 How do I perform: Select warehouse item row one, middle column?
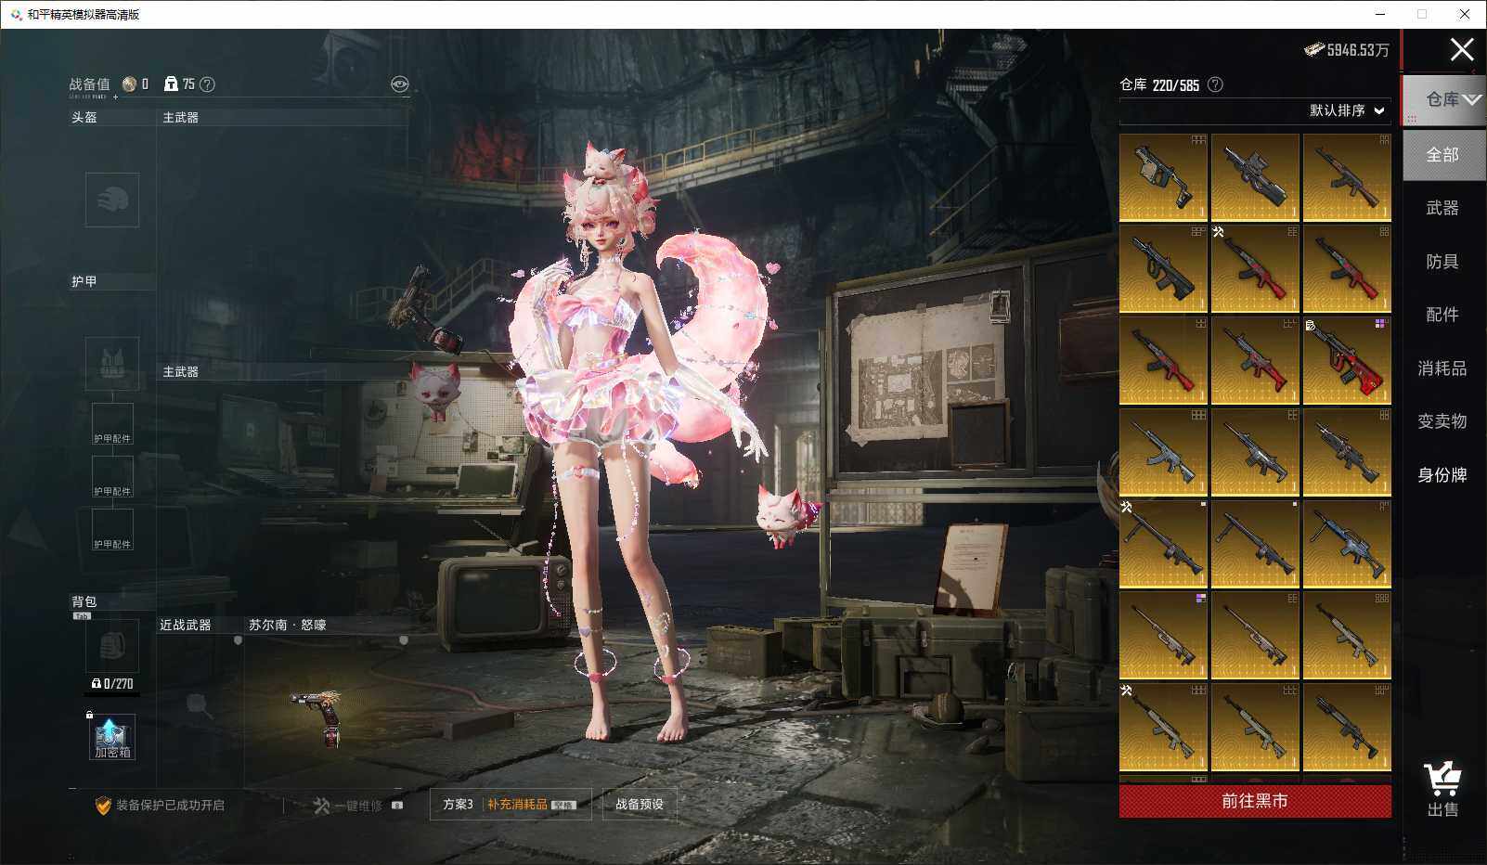[1255, 177]
